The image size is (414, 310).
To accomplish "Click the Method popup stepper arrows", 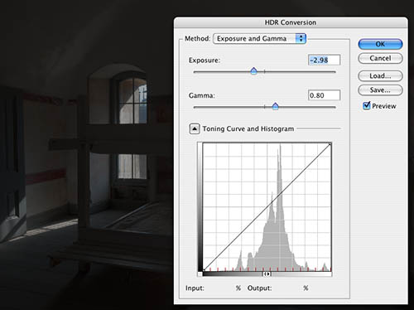I will (301, 38).
